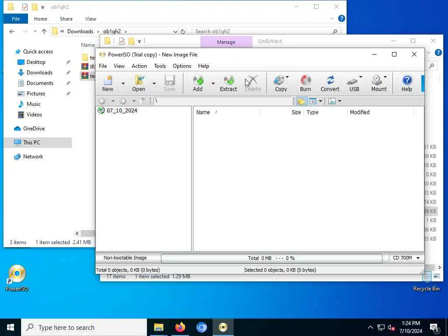Image resolution: width=448 pixels, height=336 pixels.
Task: Click the Non-bootable Image status label
Action: 125,258
